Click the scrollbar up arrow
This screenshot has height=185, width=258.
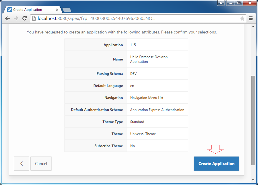(253, 26)
